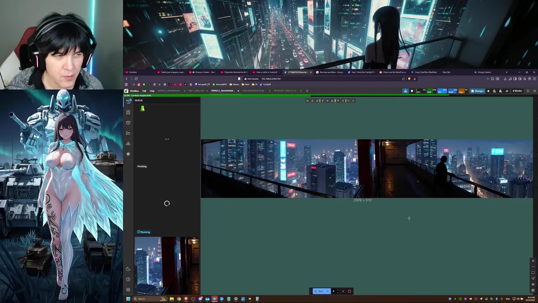Click the browser back arrow
The image size is (538, 303).
pos(127,79)
